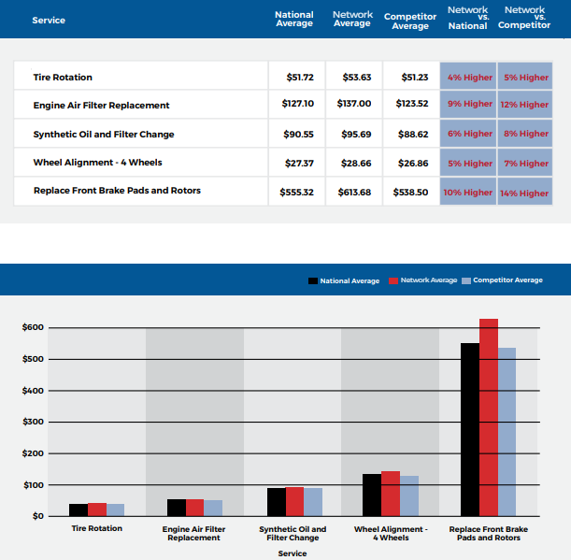Click the blue Competitor Average legend swatch

click(466, 280)
